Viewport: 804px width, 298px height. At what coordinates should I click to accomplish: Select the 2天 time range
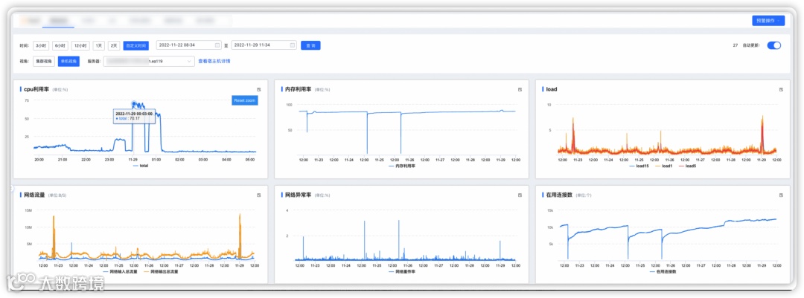[114, 45]
